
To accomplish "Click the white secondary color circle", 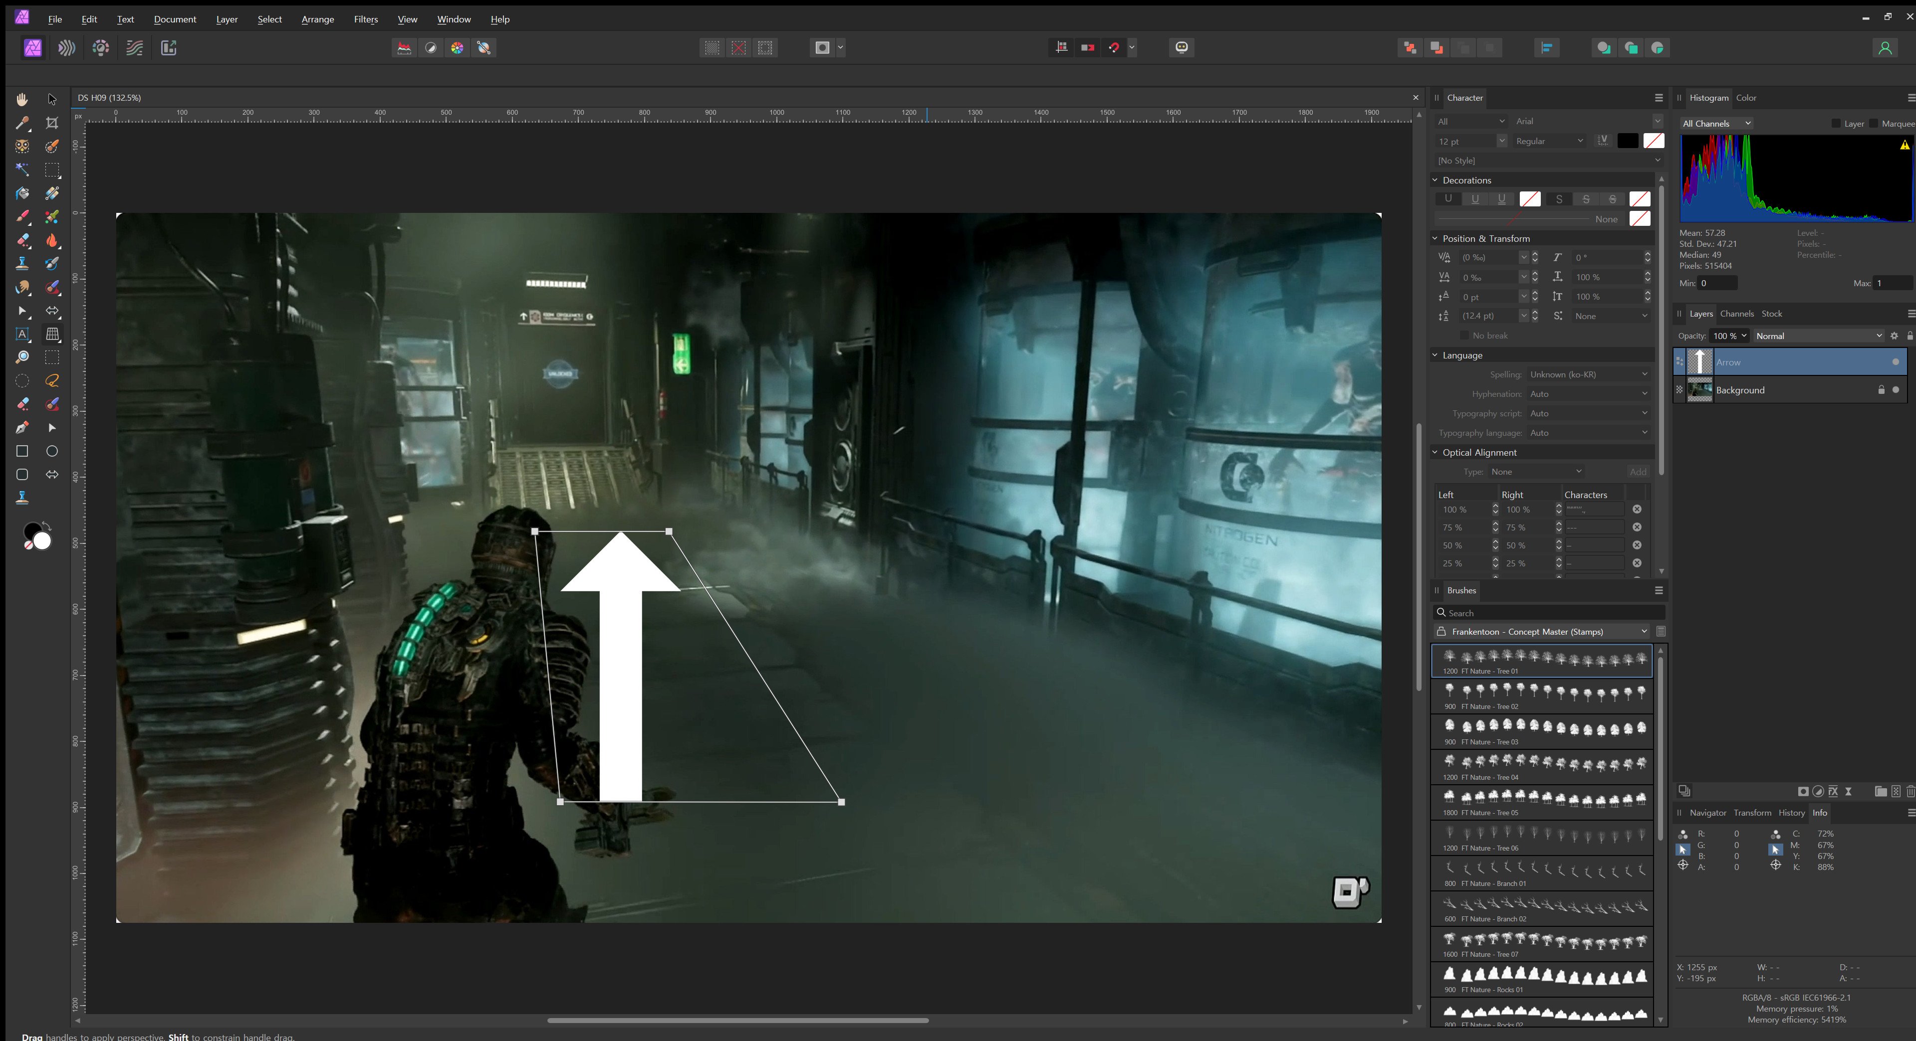I will (x=43, y=541).
